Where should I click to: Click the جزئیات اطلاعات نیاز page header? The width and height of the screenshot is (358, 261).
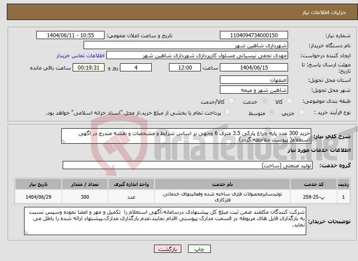(324, 12)
